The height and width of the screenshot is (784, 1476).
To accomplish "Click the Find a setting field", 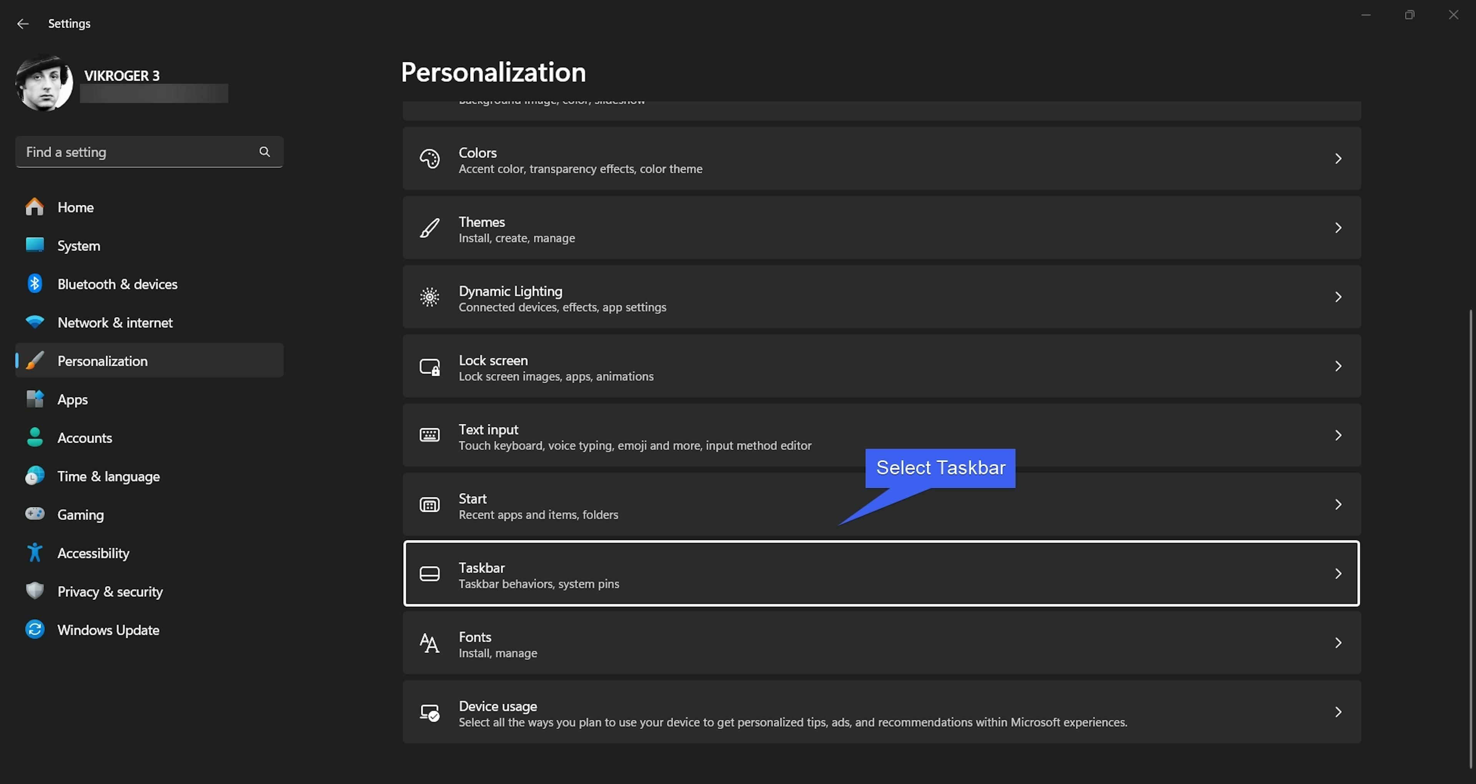I will [138, 152].
